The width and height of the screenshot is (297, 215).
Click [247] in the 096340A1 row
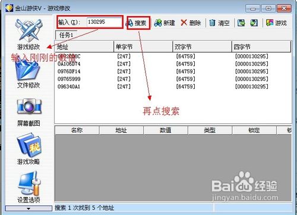pos(124,86)
